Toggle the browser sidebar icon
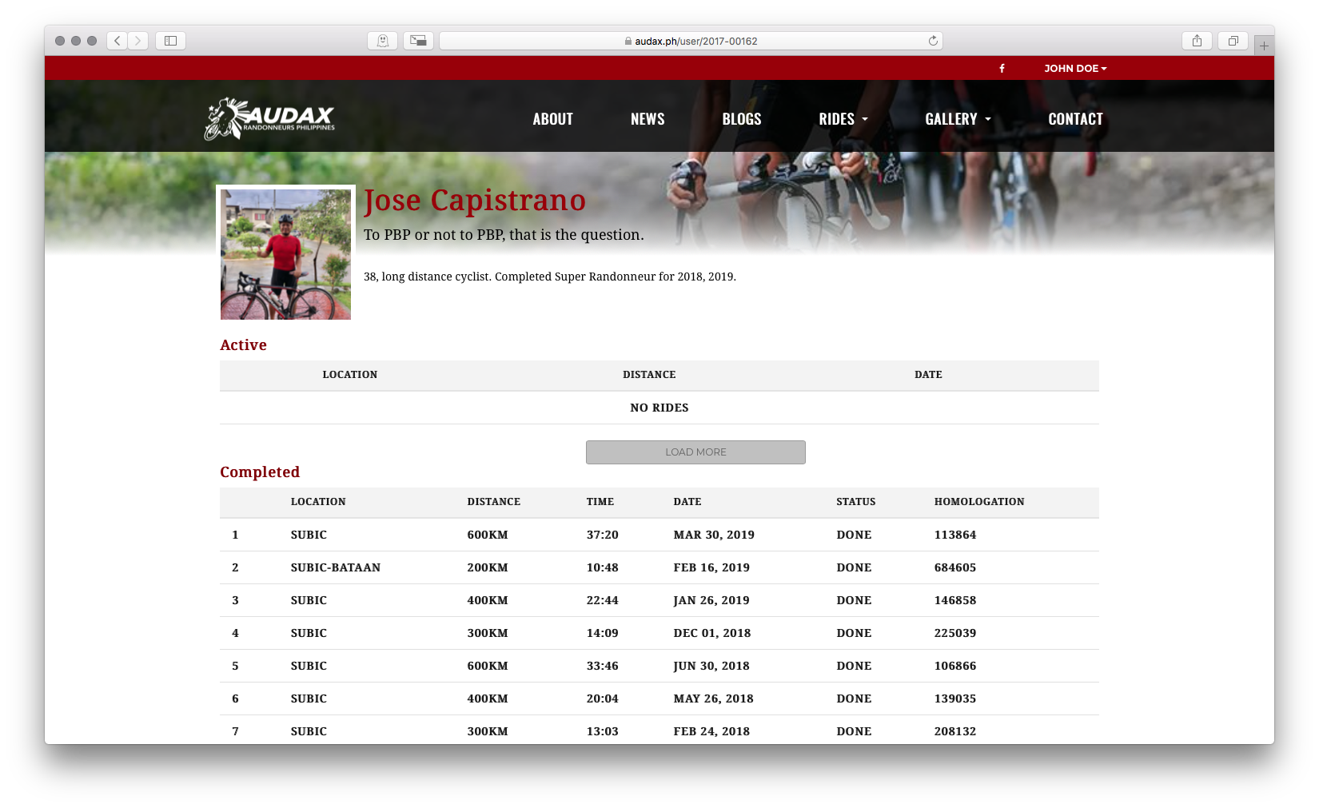This screenshot has height=808, width=1319. [x=170, y=40]
